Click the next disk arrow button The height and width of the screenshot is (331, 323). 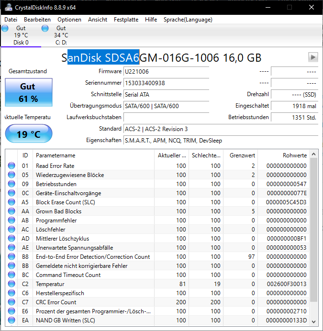[313, 57]
